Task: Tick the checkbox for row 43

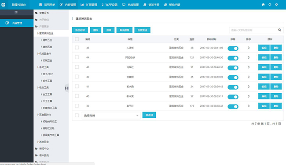Action: [77, 67]
